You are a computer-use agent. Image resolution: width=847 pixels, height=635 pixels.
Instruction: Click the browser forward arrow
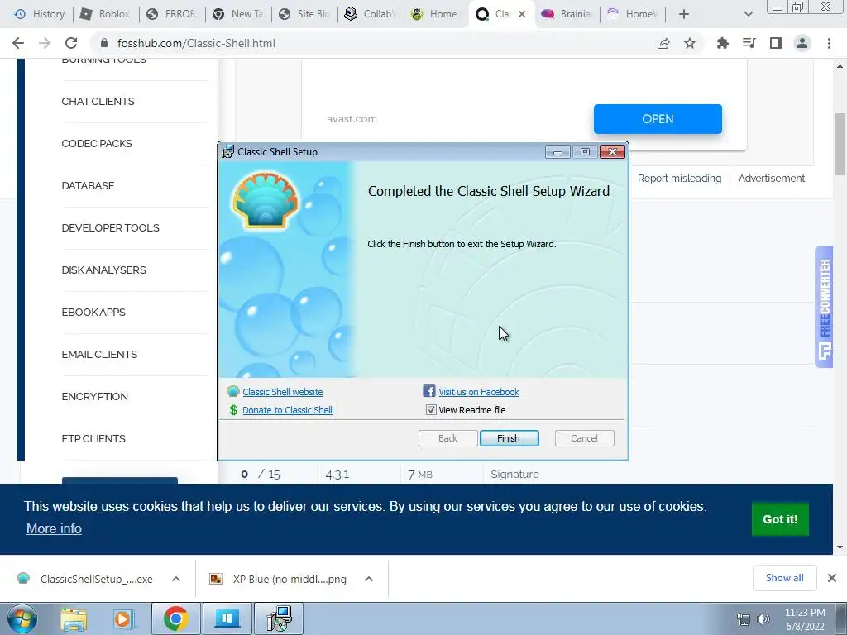[45, 43]
